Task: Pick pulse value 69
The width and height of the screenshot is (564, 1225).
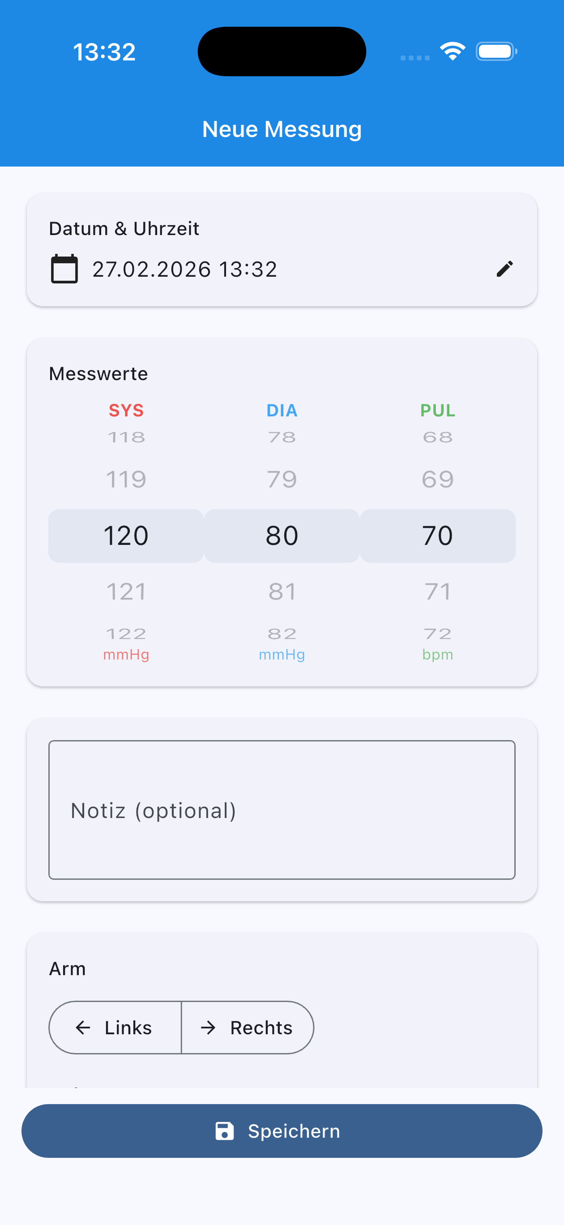Action: coord(437,479)
